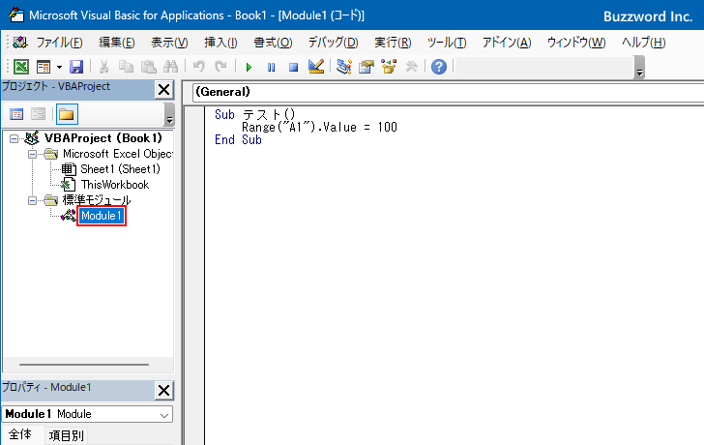Toggle Folders view in Project pane

pyautogui.click(x=67, y=114)
